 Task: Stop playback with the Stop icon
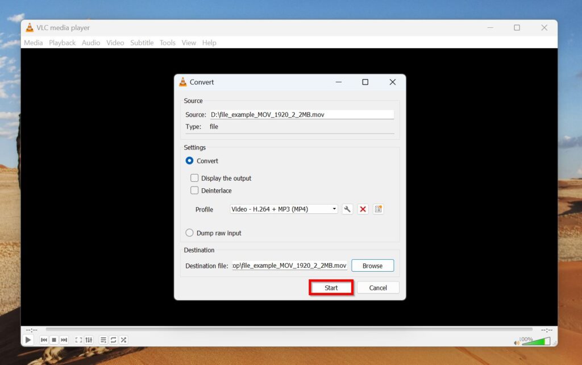click(x=54, y=339)
